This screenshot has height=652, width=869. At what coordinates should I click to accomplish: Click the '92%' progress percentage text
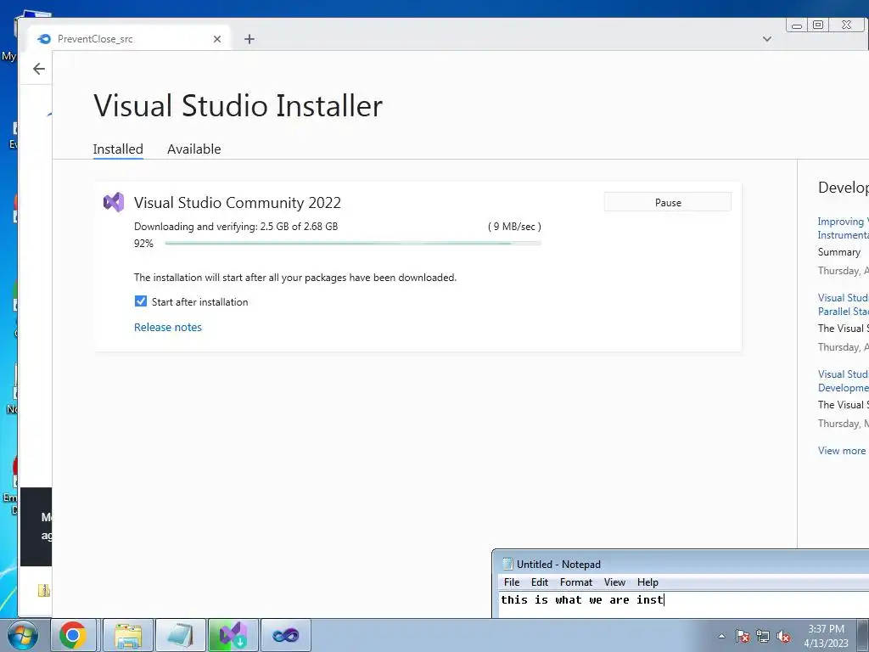point(143,244)
